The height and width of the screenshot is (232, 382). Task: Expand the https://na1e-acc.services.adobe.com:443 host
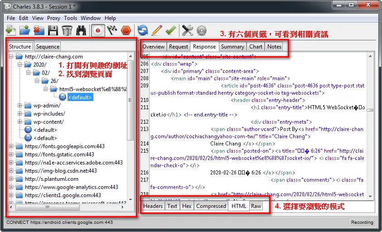11,163
